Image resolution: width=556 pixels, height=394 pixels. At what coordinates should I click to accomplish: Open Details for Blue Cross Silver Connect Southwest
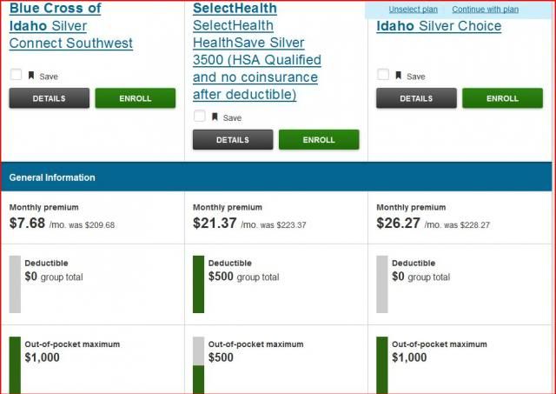click(x=50, y=98)
